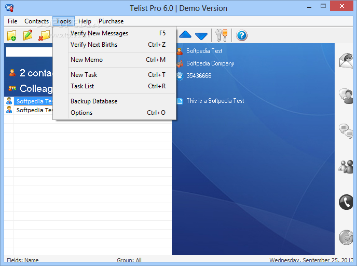Screen dimensions: 357x266
Task: Open the wrench and screwdriver options icon
Action: point(221,35)
